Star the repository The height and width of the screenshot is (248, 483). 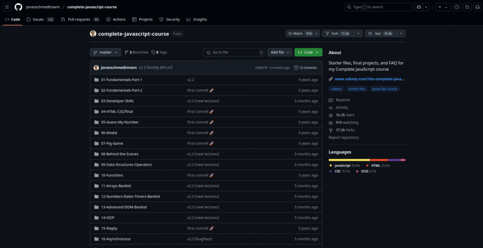(x=381, y=33)
